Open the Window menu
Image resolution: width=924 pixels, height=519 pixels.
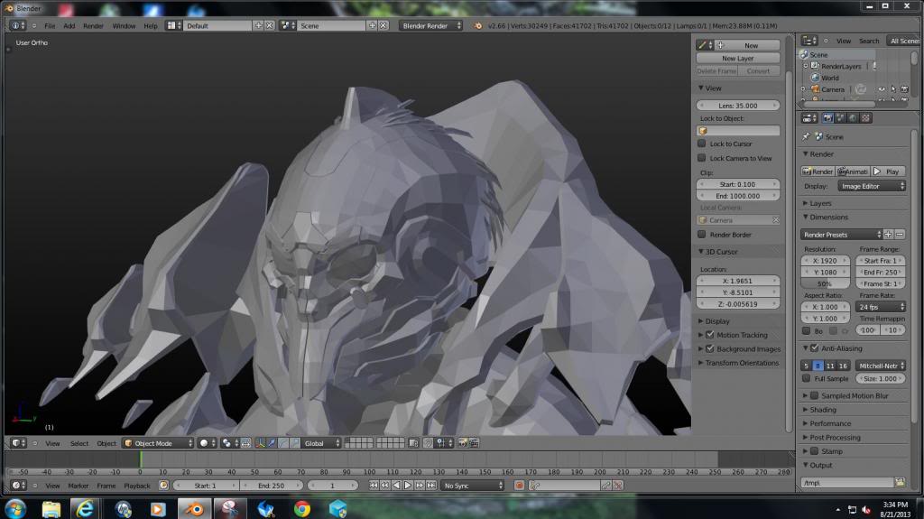point(124,26)
